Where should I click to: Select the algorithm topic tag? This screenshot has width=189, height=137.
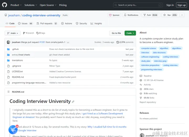[x=164, y=48]
